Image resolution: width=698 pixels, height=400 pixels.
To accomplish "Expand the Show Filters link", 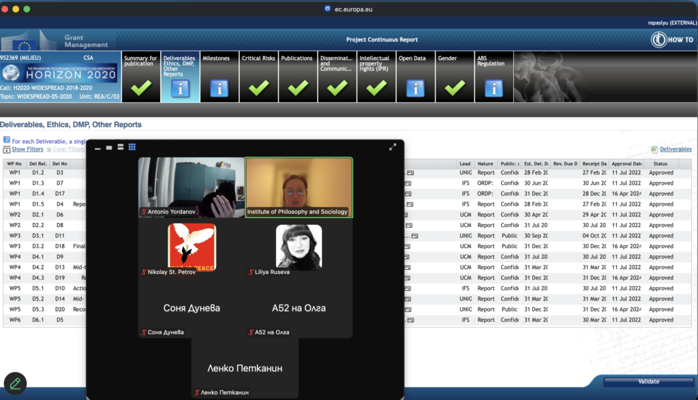I will click(x=27, y=149).
